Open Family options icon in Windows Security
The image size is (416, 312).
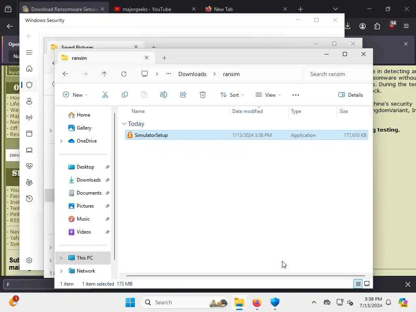(x=29, y=182)
